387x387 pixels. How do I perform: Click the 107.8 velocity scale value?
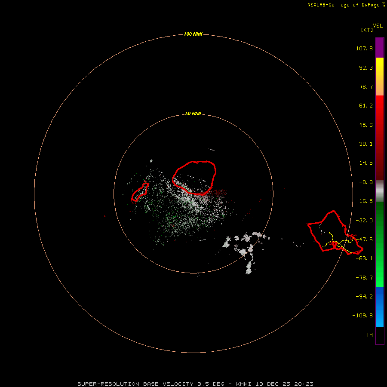coord(364,48)
